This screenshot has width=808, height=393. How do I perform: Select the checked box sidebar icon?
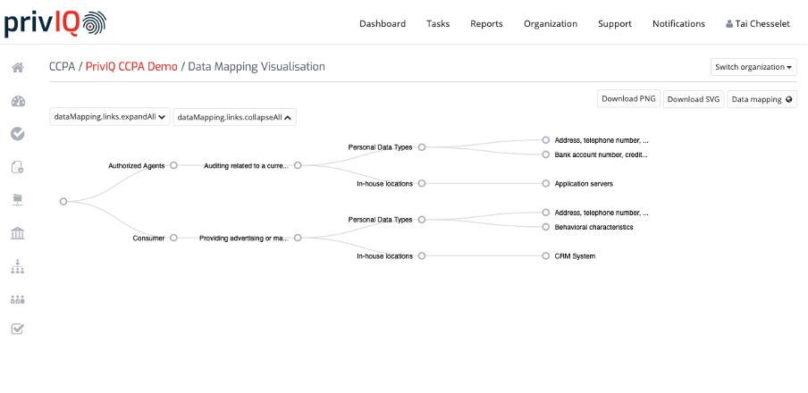(18, 329)
